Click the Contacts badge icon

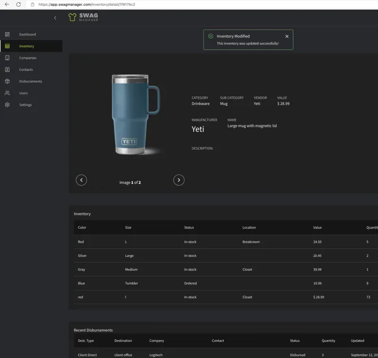(7, 69)
